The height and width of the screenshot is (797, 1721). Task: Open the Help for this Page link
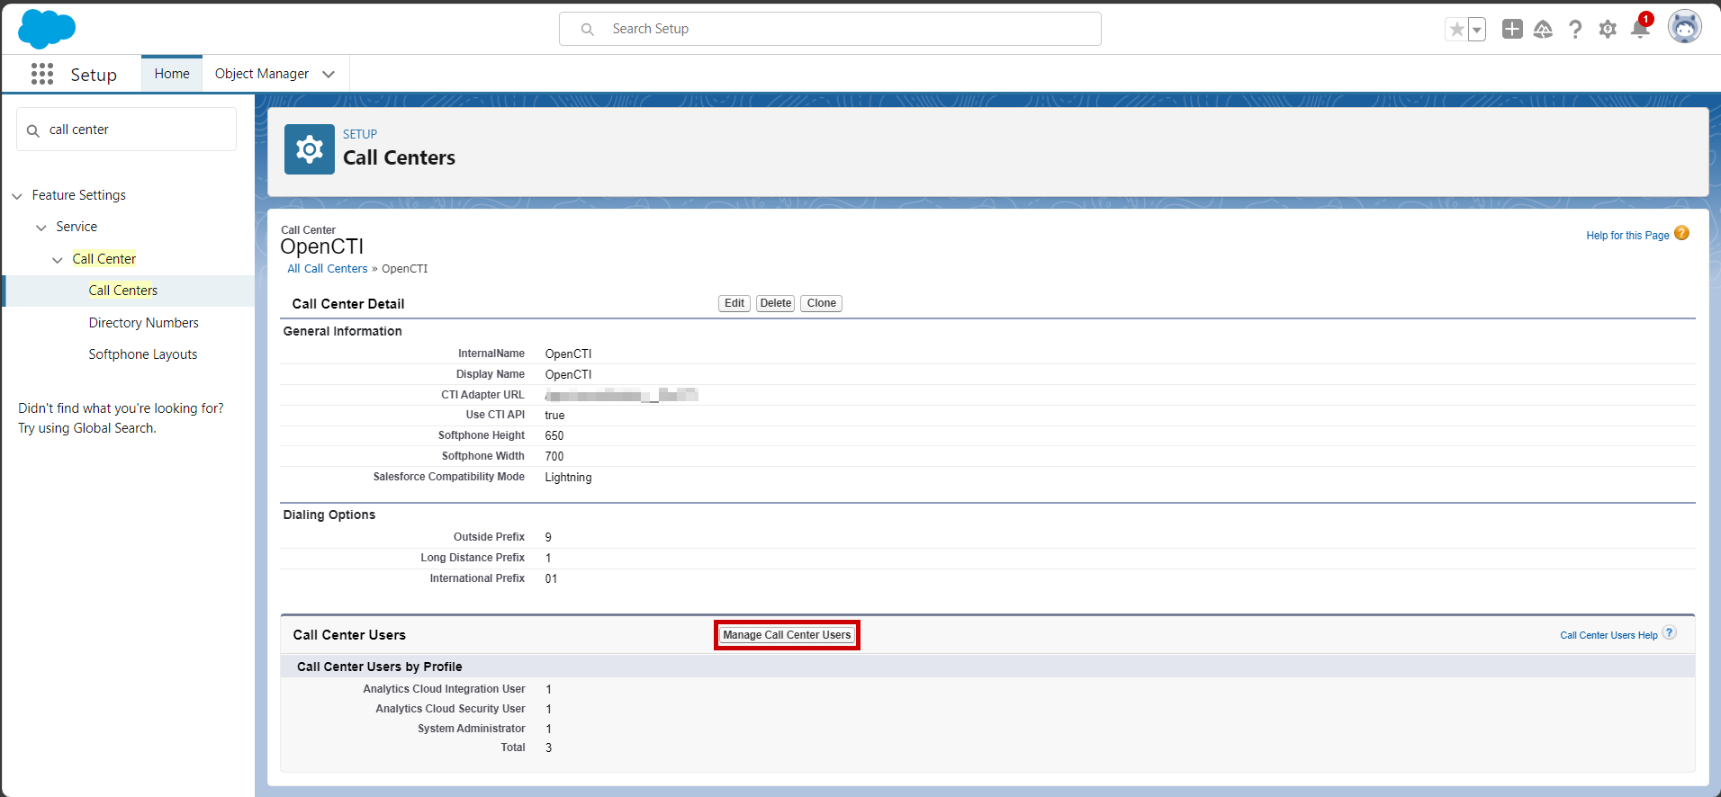(1627, 236)
